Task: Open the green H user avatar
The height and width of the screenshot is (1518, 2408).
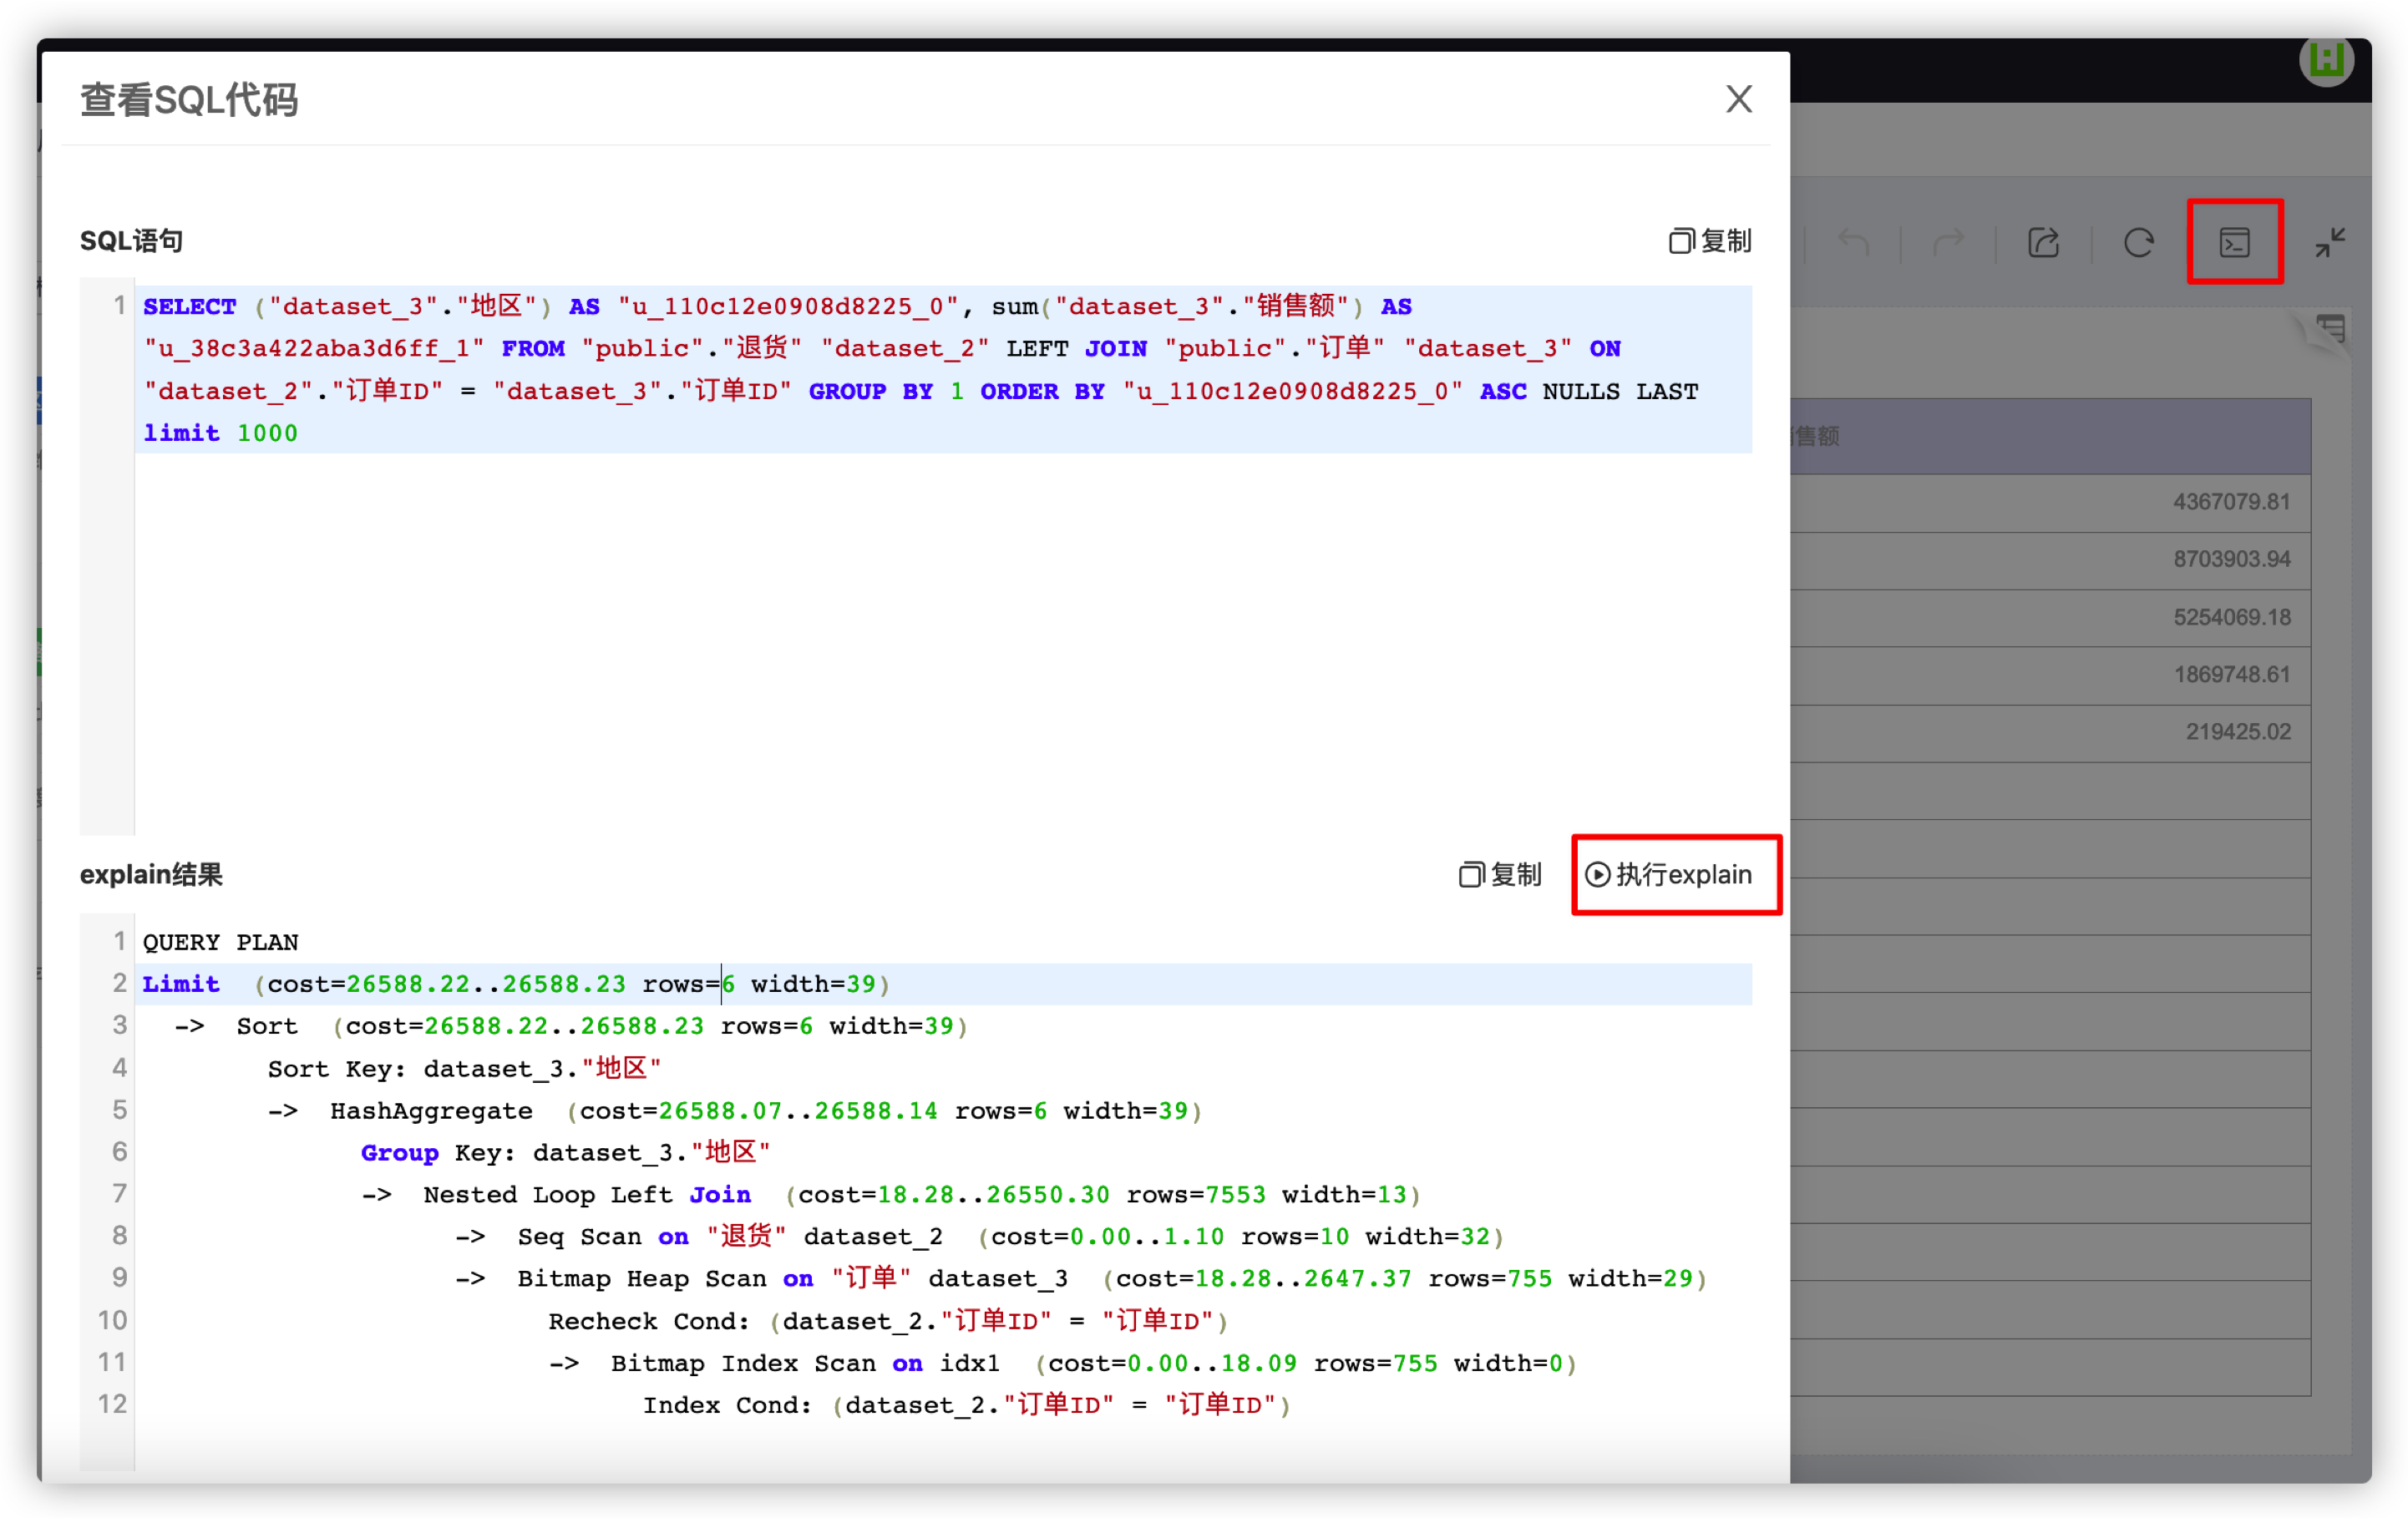Action: pyautogui.click(x=2327, y=59)
